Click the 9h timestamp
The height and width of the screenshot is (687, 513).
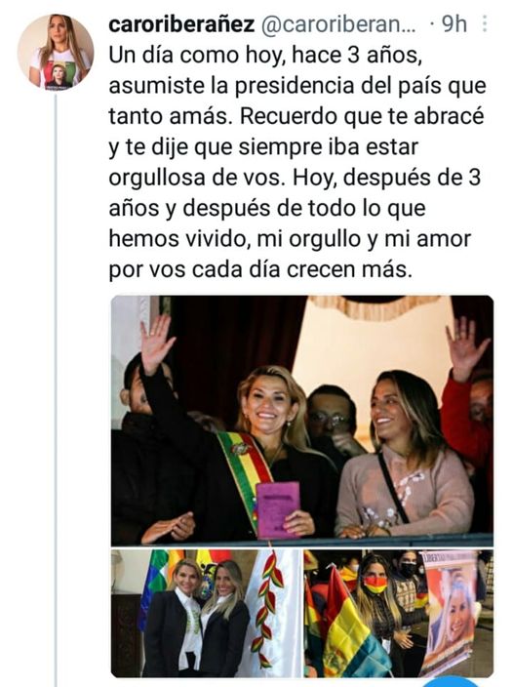tap(454, 24)
